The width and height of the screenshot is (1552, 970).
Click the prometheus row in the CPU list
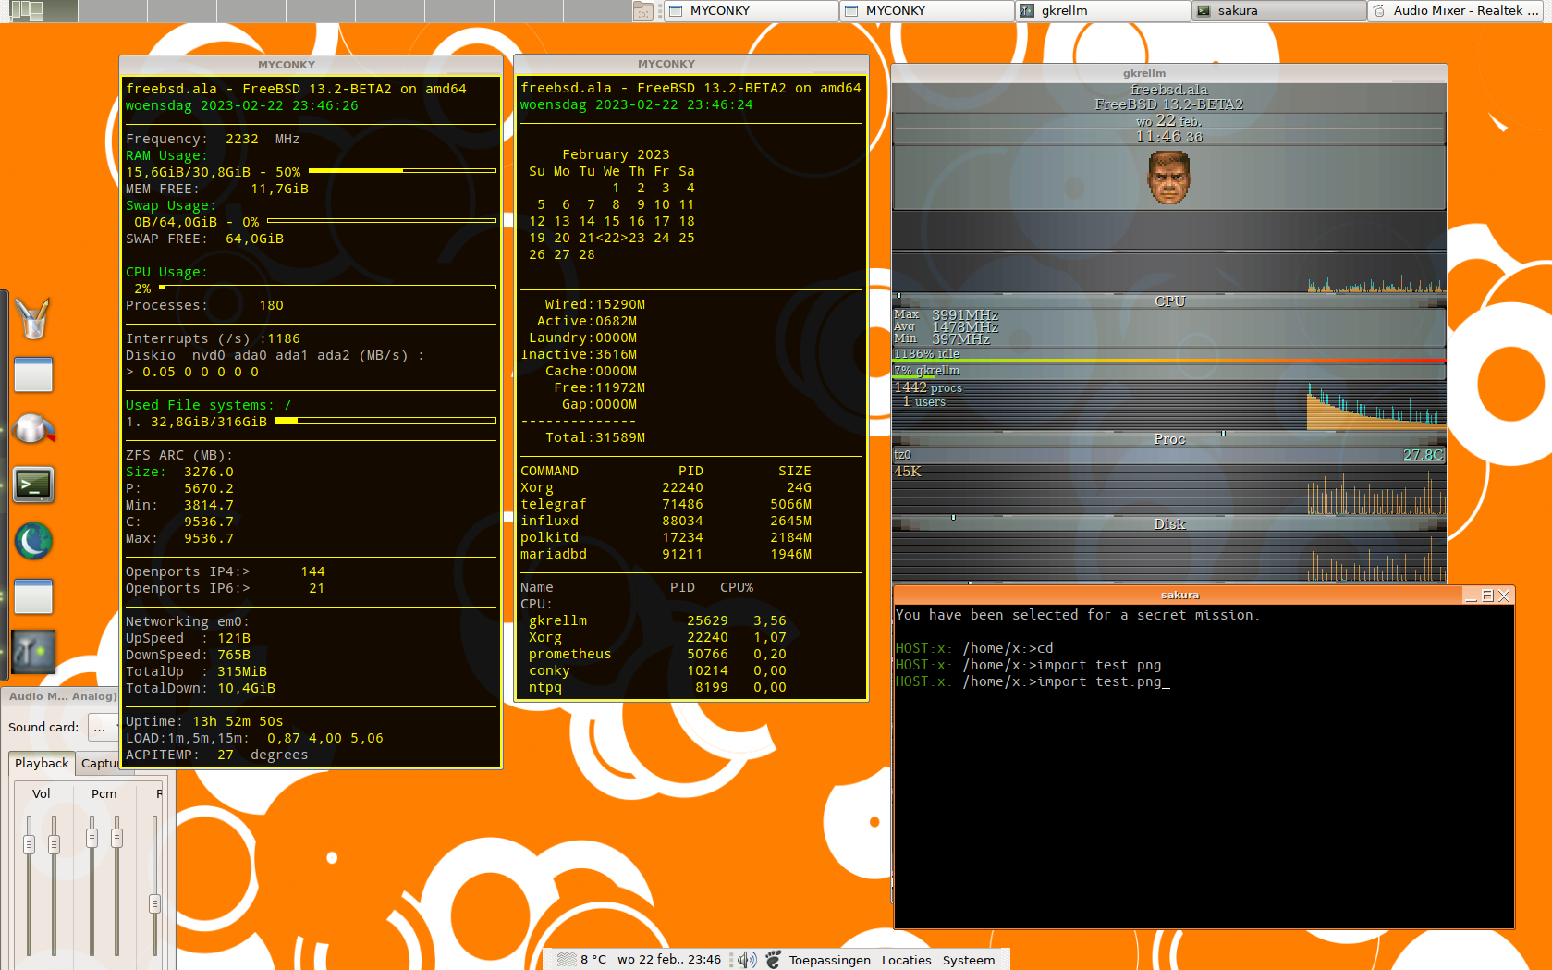[x=657, y=654]
